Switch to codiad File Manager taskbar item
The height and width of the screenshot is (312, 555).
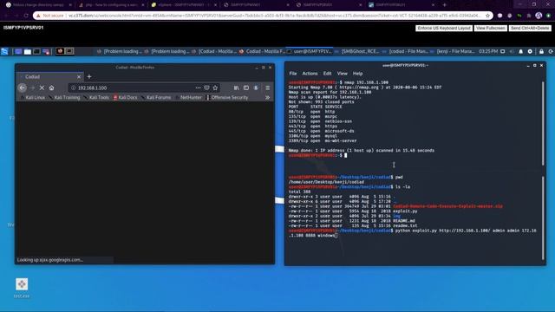405,51
